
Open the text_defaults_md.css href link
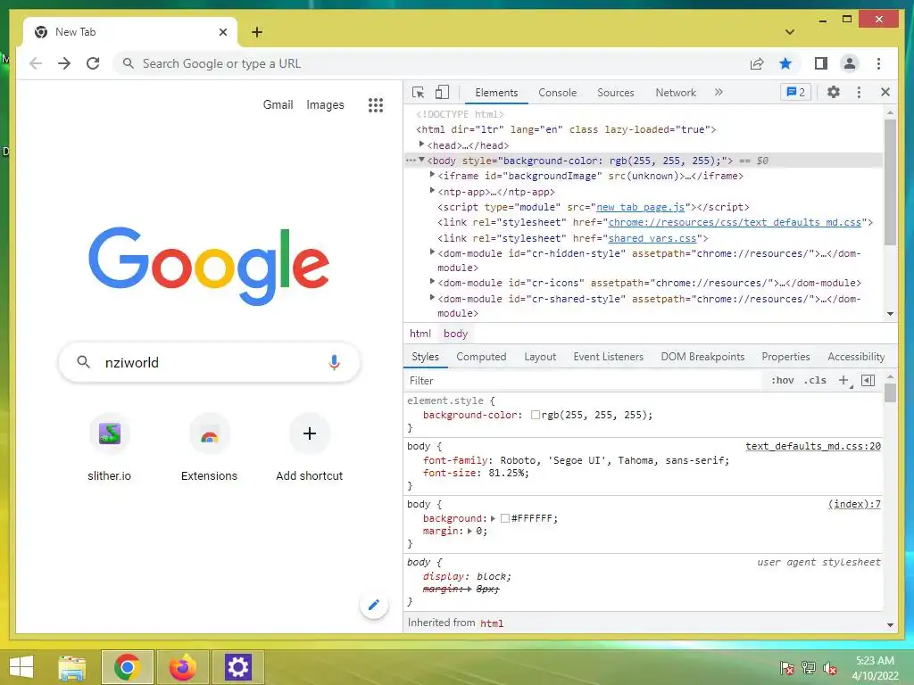735,222
